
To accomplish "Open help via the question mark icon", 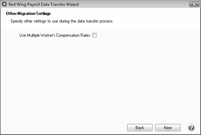I will coord(191,127).
